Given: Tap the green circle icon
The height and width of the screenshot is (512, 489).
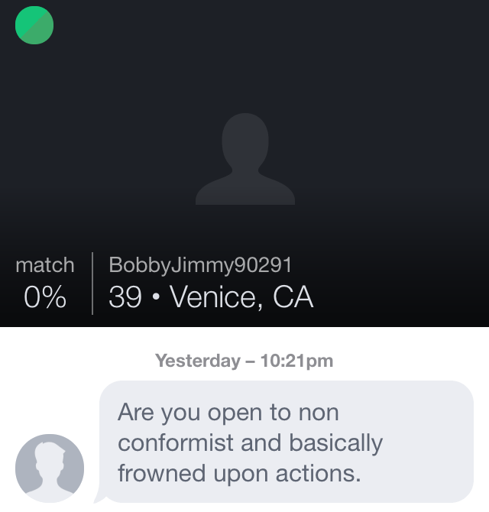Looking at the screenshot, I should (x=34, y=25).
